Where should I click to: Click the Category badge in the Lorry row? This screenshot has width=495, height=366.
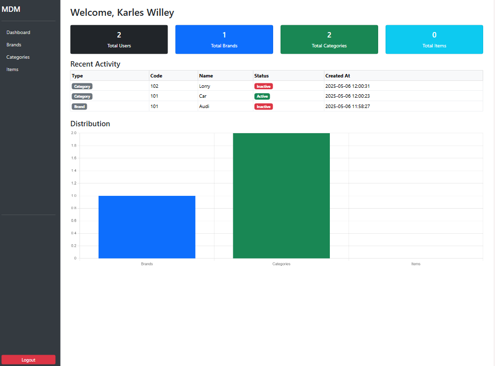[82, 86]
